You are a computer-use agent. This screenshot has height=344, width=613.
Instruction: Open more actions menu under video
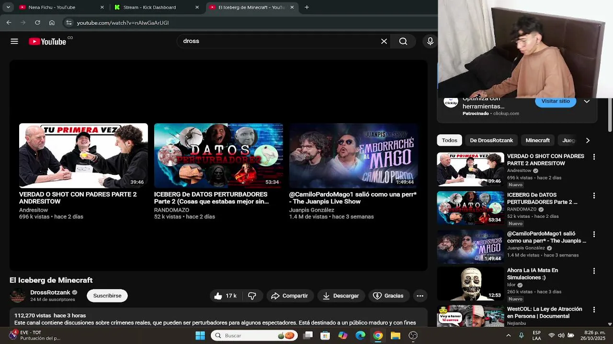(x=420, y=296)
